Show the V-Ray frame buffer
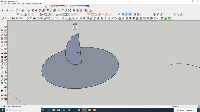 [65, 14]
